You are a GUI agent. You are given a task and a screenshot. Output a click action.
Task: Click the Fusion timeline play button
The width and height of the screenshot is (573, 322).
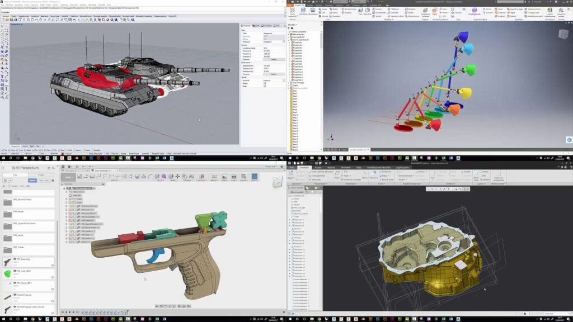click(x=70, y=312)
